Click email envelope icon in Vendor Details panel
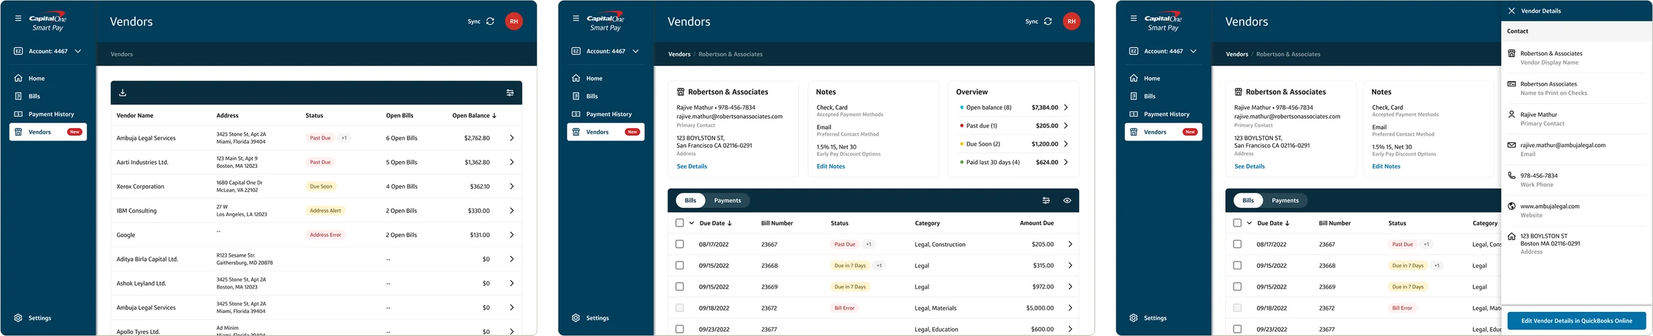Screen dimensions: 1653x336 [x=1512, y=145]
